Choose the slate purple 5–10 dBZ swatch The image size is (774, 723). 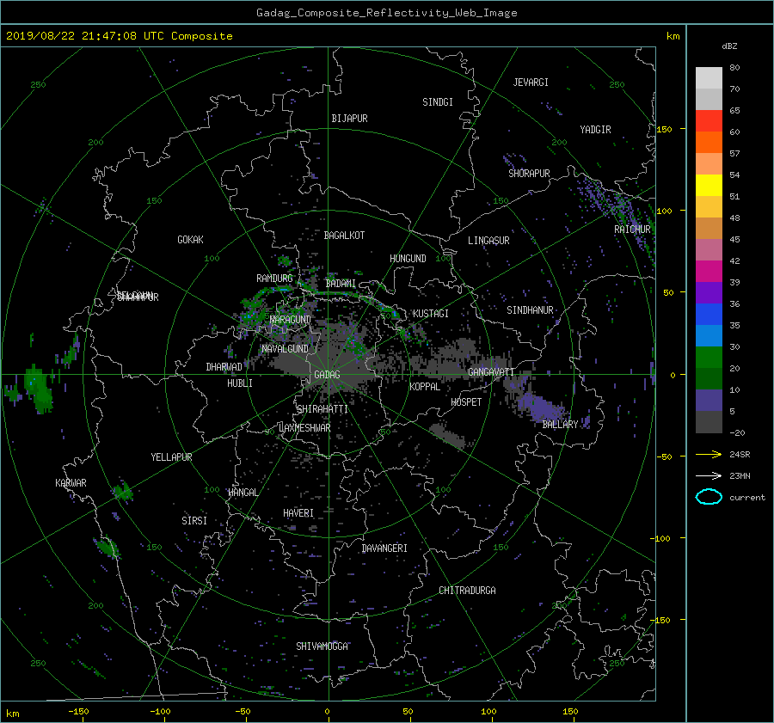tap(709, 400)
